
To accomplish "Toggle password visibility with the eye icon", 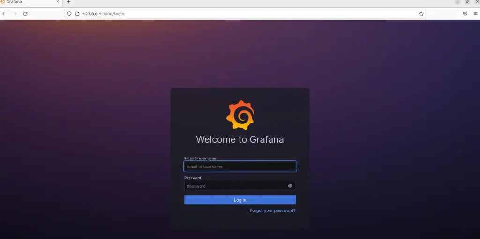I will (290, 186).
